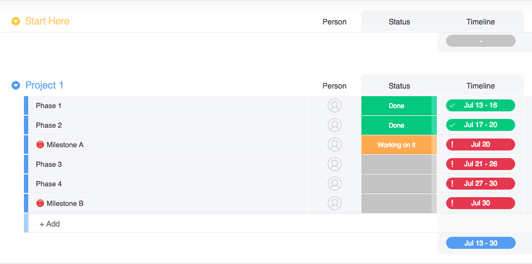Click the Milestone B item name
Image resolution: width=532 pixels, height=264 pixels.
(x=65, y=204)
